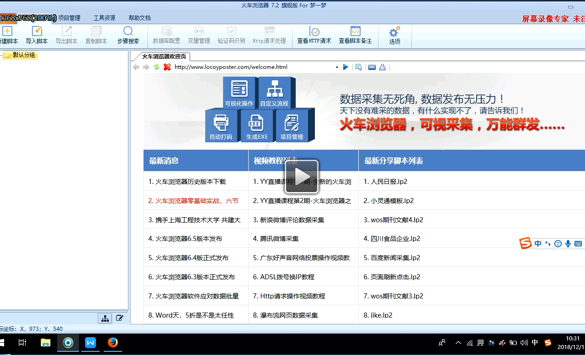Screen dimensions: 585x355
Task: Play the video overlay button
Action: click(x=302, y=176)
